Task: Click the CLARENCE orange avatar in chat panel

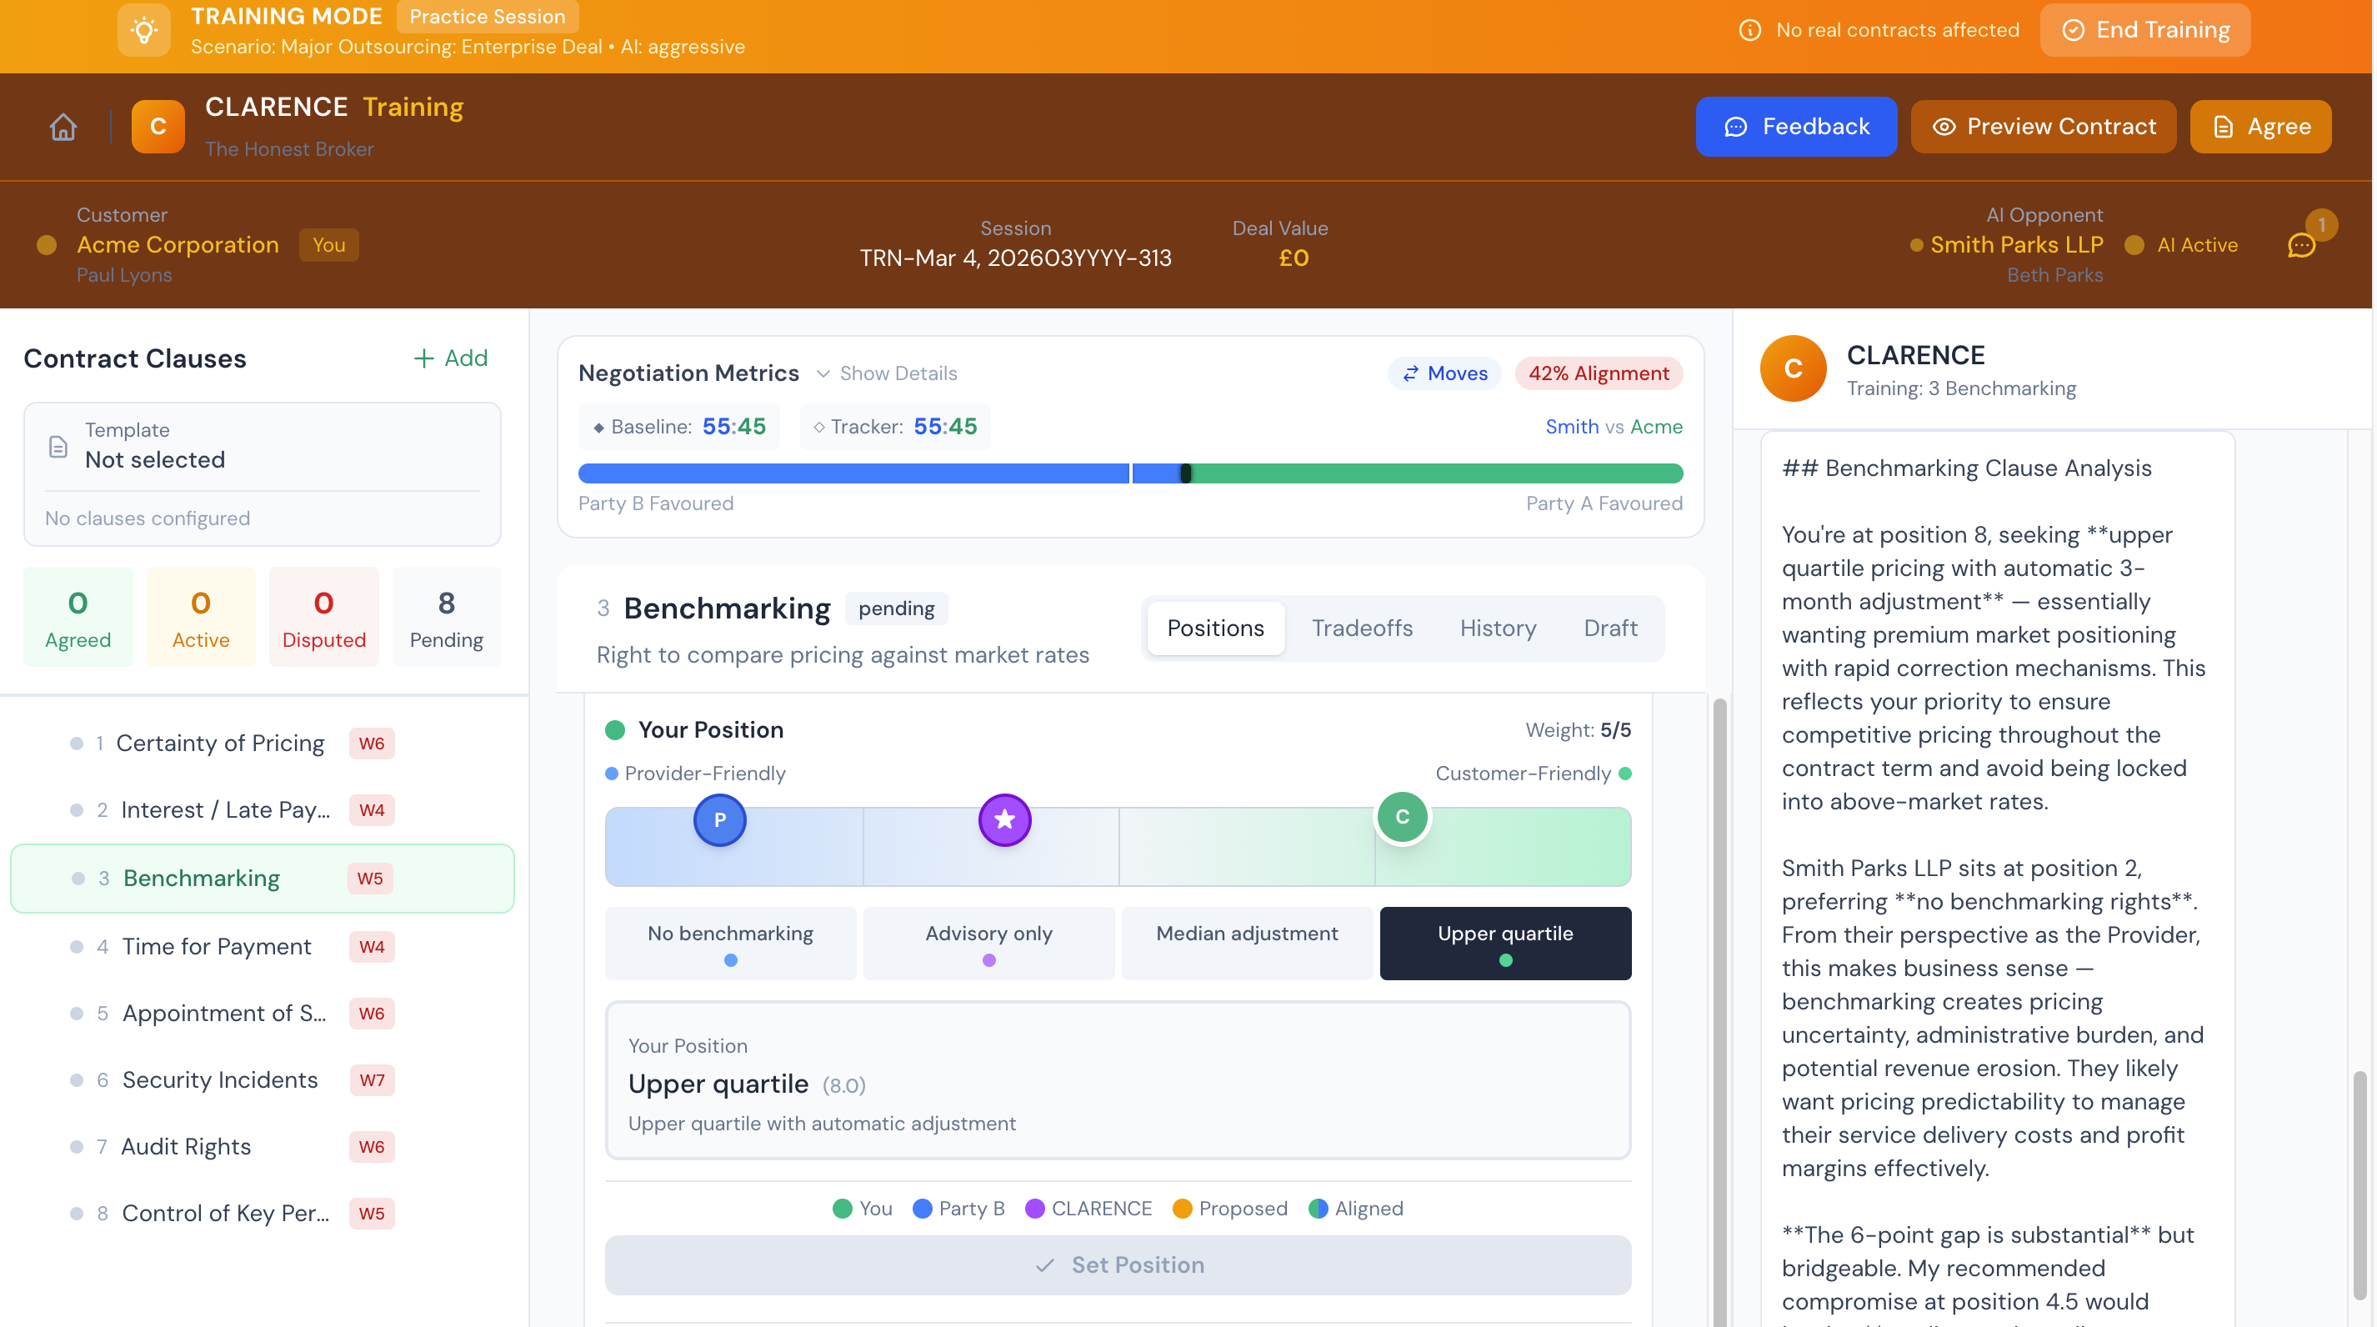Action: tap(1792, 368)
